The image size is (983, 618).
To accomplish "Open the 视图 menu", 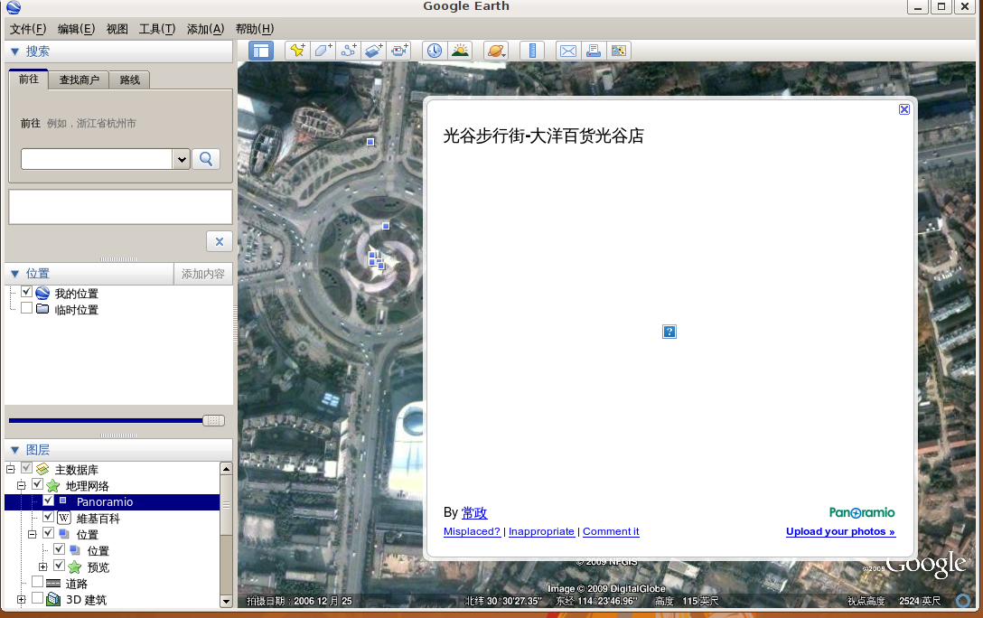I will (117, 29).
